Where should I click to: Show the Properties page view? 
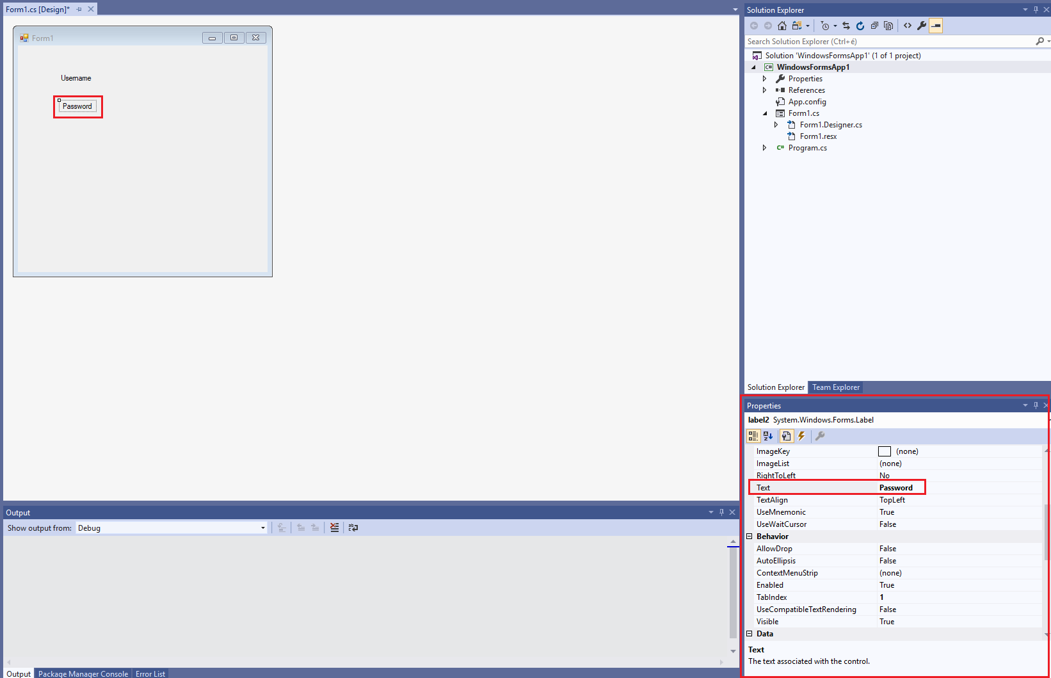[x=787, y=436]
